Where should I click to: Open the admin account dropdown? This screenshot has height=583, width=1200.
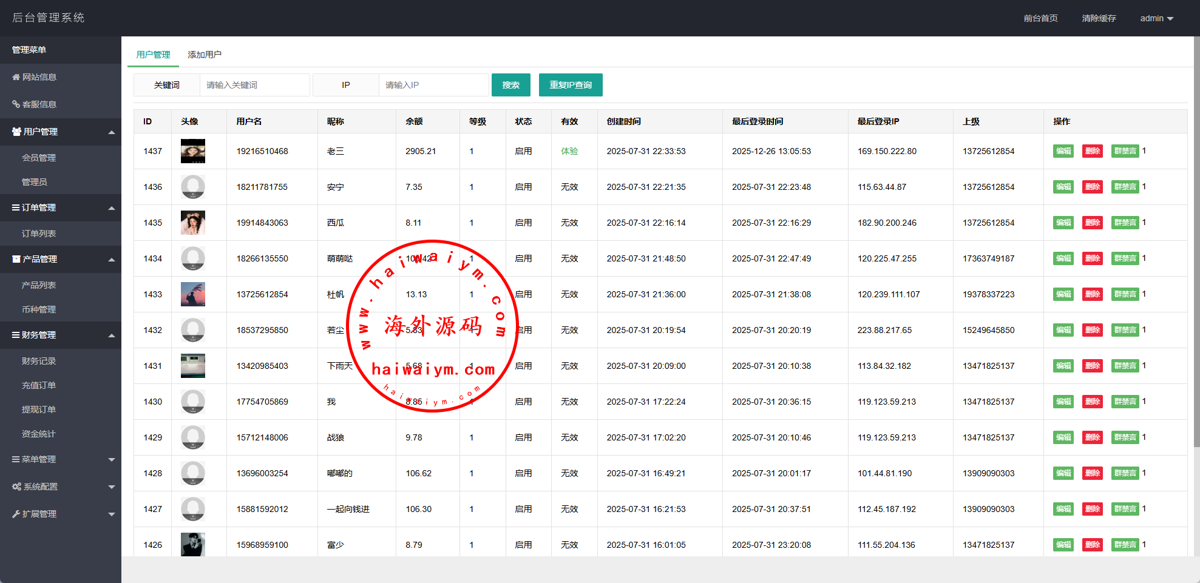1156,18
